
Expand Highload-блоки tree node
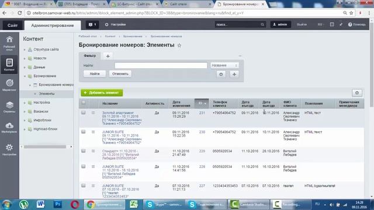click(x=25, y=129)
